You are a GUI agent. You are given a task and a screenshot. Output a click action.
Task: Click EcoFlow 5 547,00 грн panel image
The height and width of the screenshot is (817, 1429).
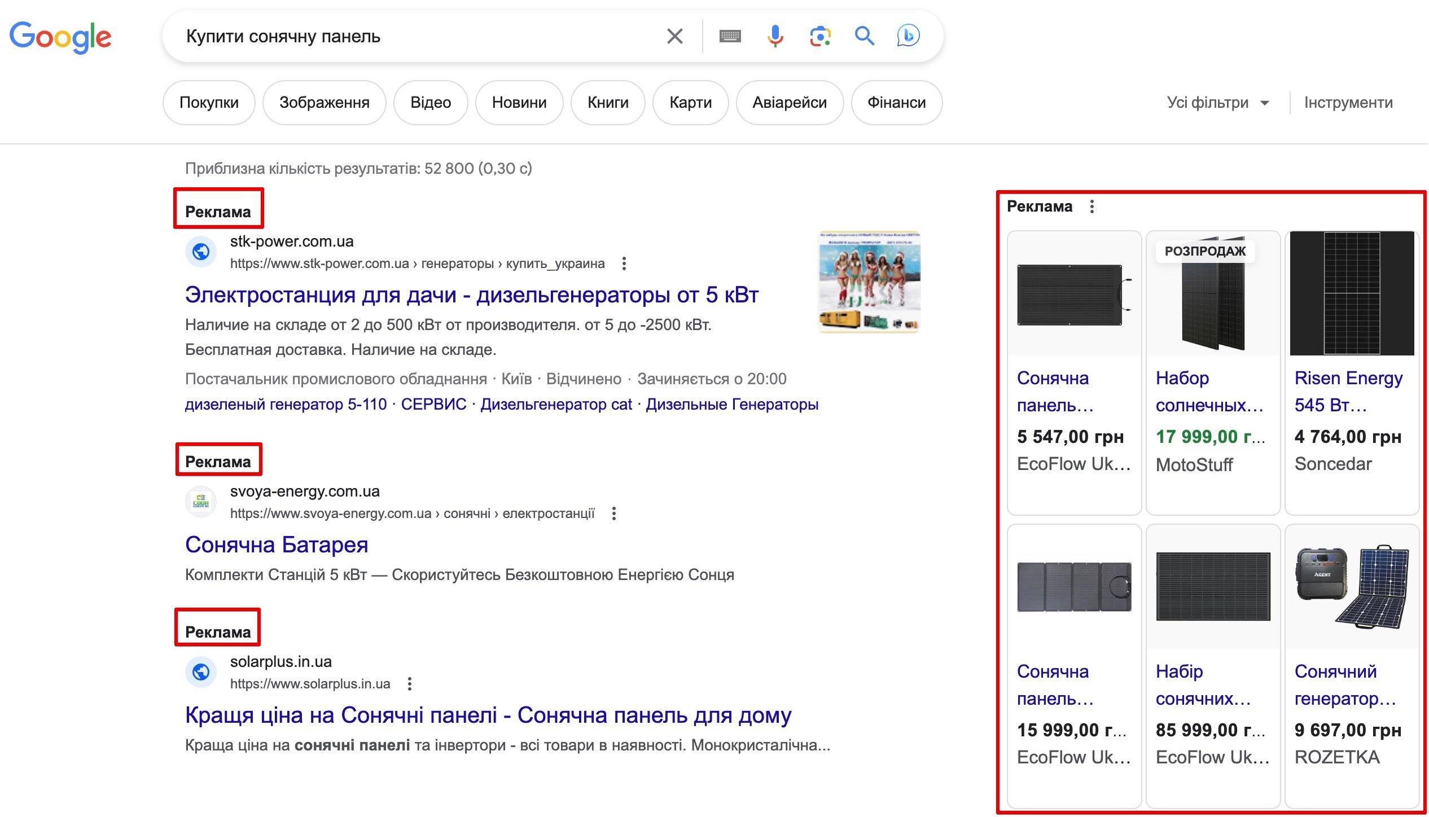pyautogui.click(x=1074, y=293)
